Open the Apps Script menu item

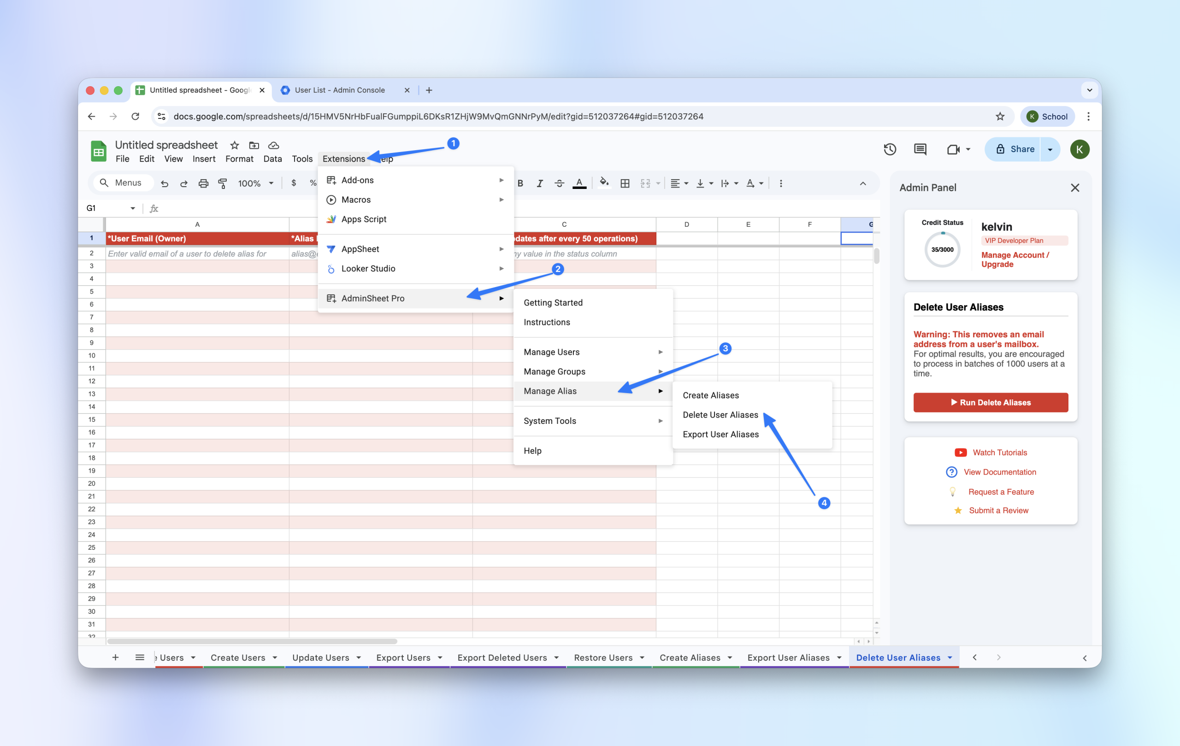[364, 219]
